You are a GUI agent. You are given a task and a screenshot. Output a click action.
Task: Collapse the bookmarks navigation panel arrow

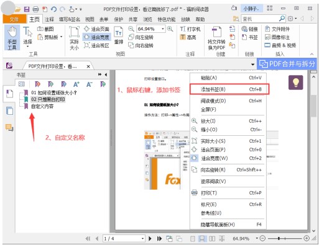point(106,74)
